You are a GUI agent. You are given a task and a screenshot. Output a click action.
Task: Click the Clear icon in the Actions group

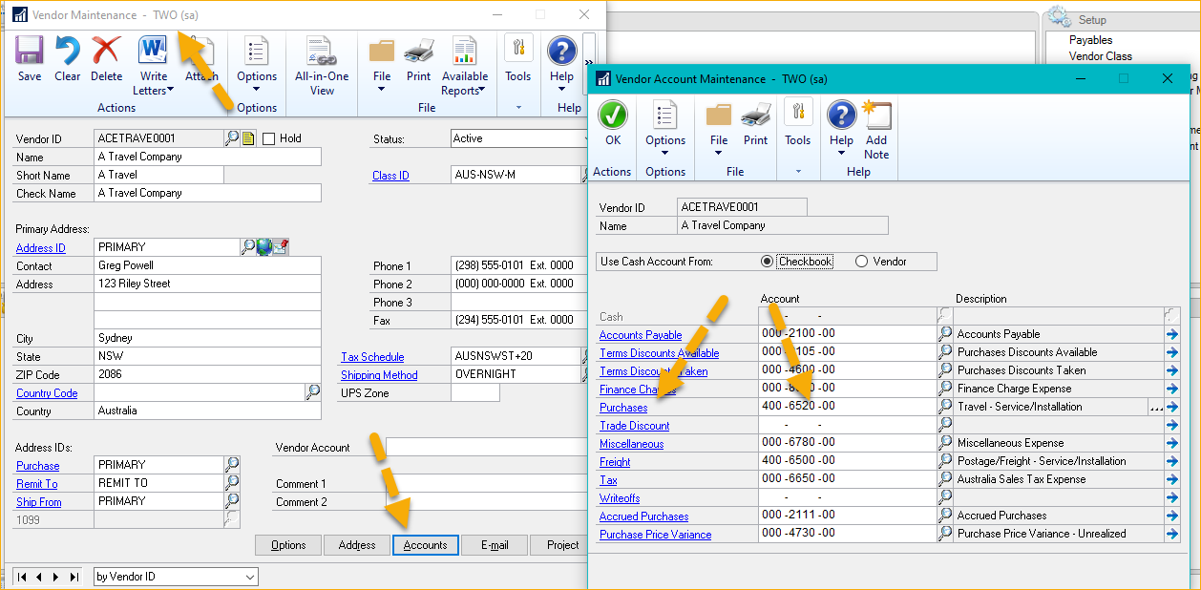coord(68,58)
